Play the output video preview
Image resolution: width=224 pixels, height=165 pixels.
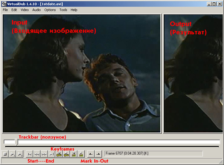(20, 154)
